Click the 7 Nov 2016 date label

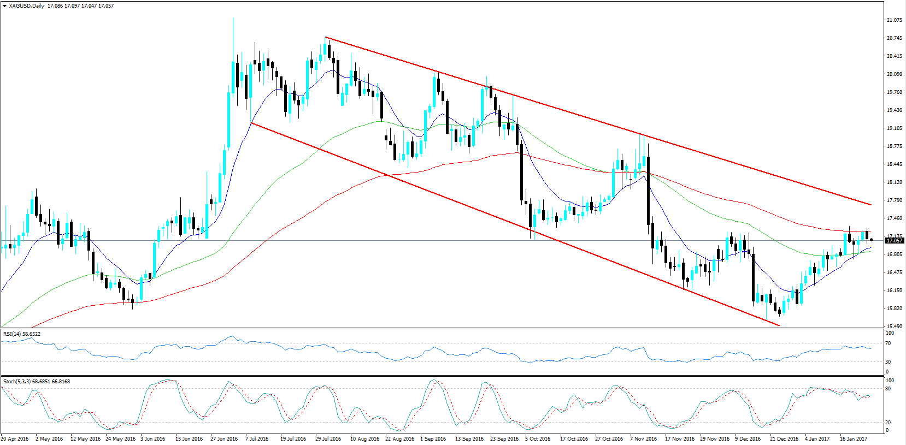(643, 438)
